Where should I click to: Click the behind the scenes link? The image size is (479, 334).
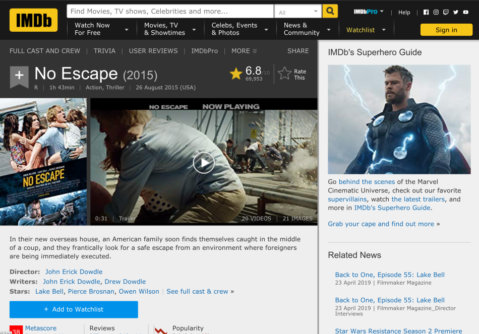click(x=367, y=182)
